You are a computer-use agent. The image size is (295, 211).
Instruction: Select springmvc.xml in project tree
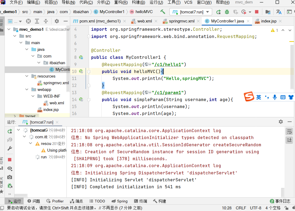click(x=56, y=83)
